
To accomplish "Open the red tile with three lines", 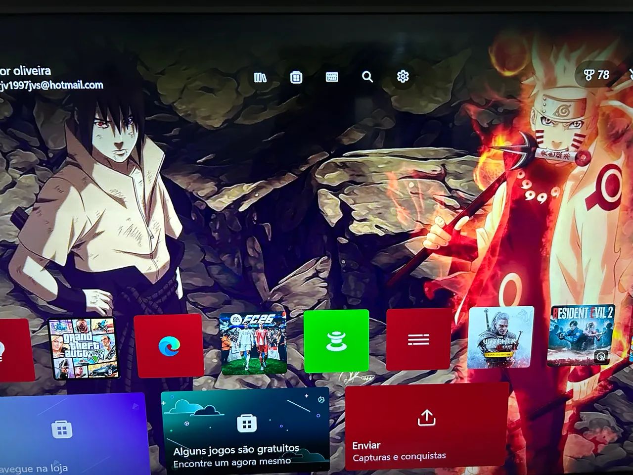I will click(x=418, y=339).
